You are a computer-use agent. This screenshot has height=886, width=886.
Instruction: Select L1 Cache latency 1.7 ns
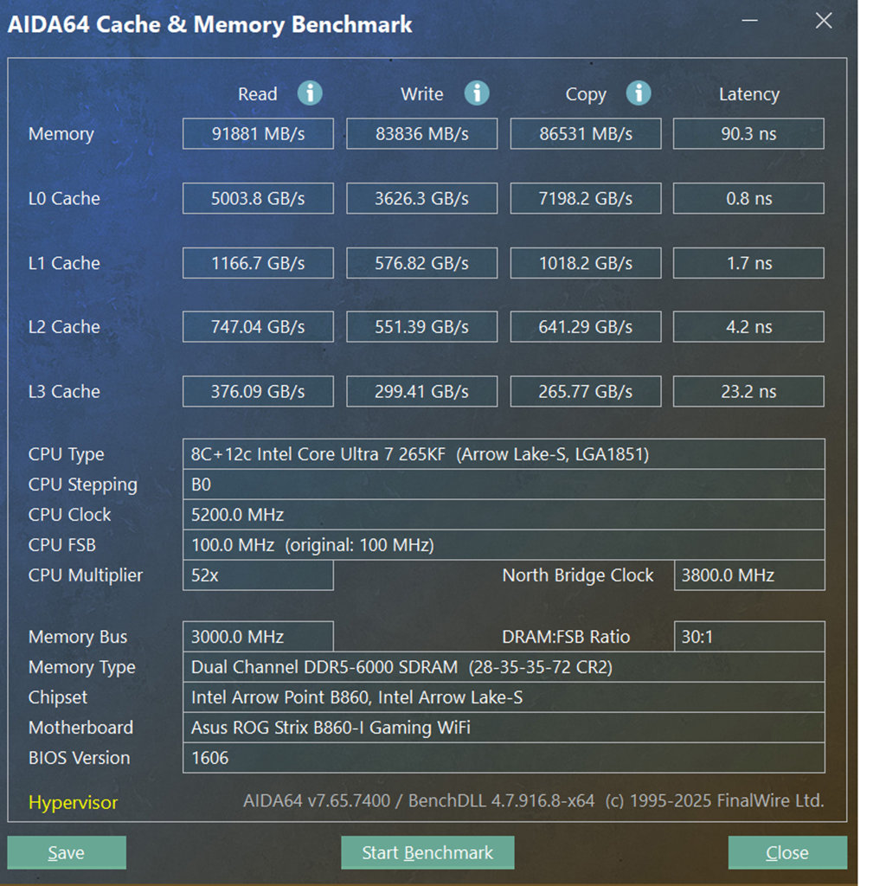pos(748,263)
